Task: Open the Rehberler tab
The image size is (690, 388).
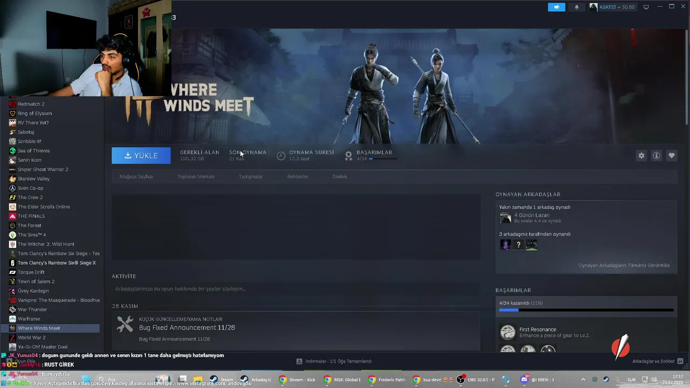Action: coord(298,177)
